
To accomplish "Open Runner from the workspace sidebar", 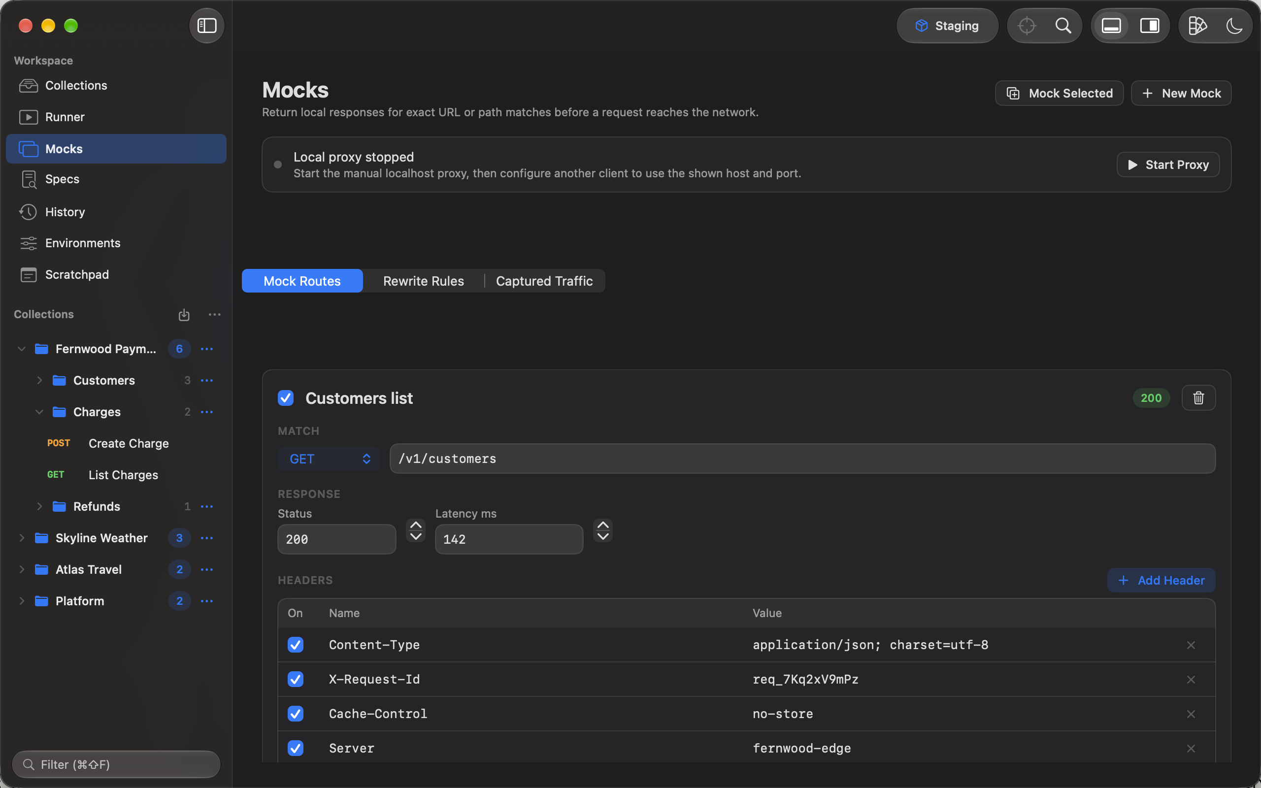I will coord(116,117).
